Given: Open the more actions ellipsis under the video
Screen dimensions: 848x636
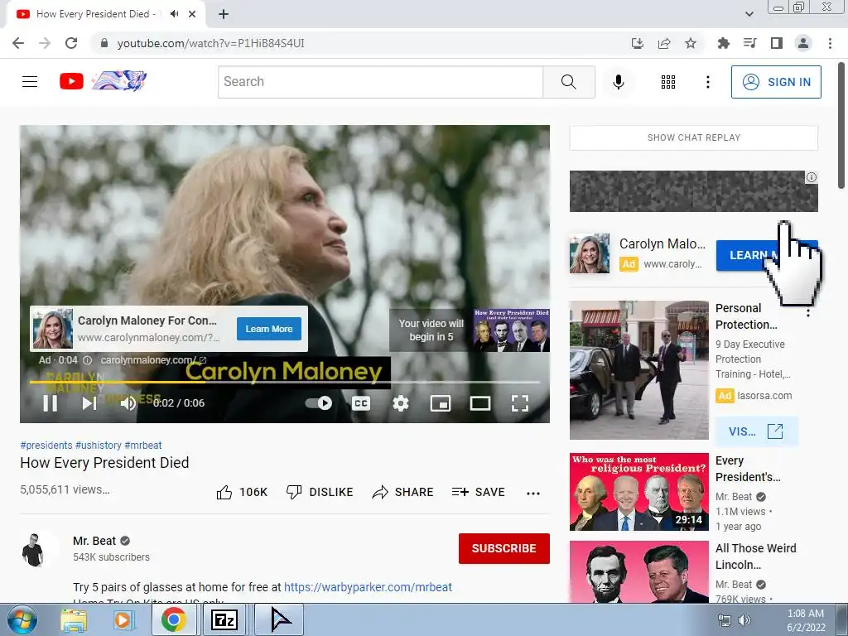Looking at the screenshot, I should [x=533, y=493].
